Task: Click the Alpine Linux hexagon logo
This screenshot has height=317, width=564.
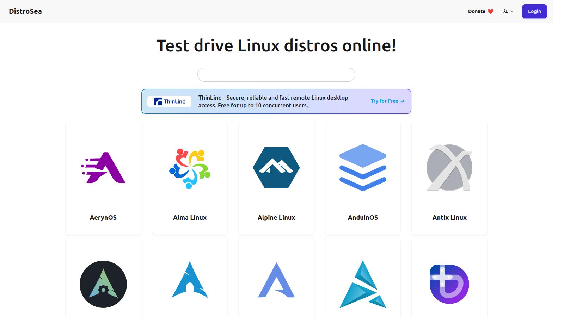Action: point(276,168)
